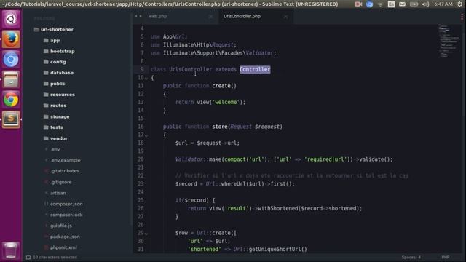This screenshot has height=262, width=466.
Task: Change indentation via Spaces: 4
Action: [x=411, y=257]
